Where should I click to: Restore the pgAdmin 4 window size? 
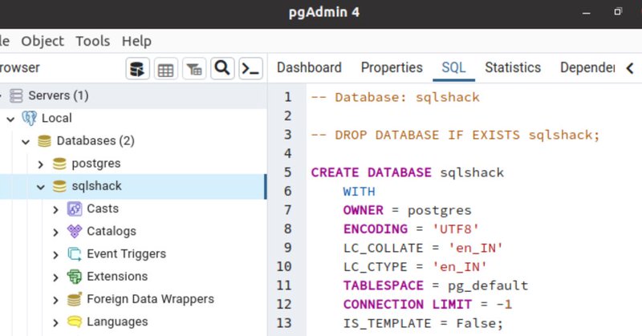pyautogui.click(x=618, y=11)
